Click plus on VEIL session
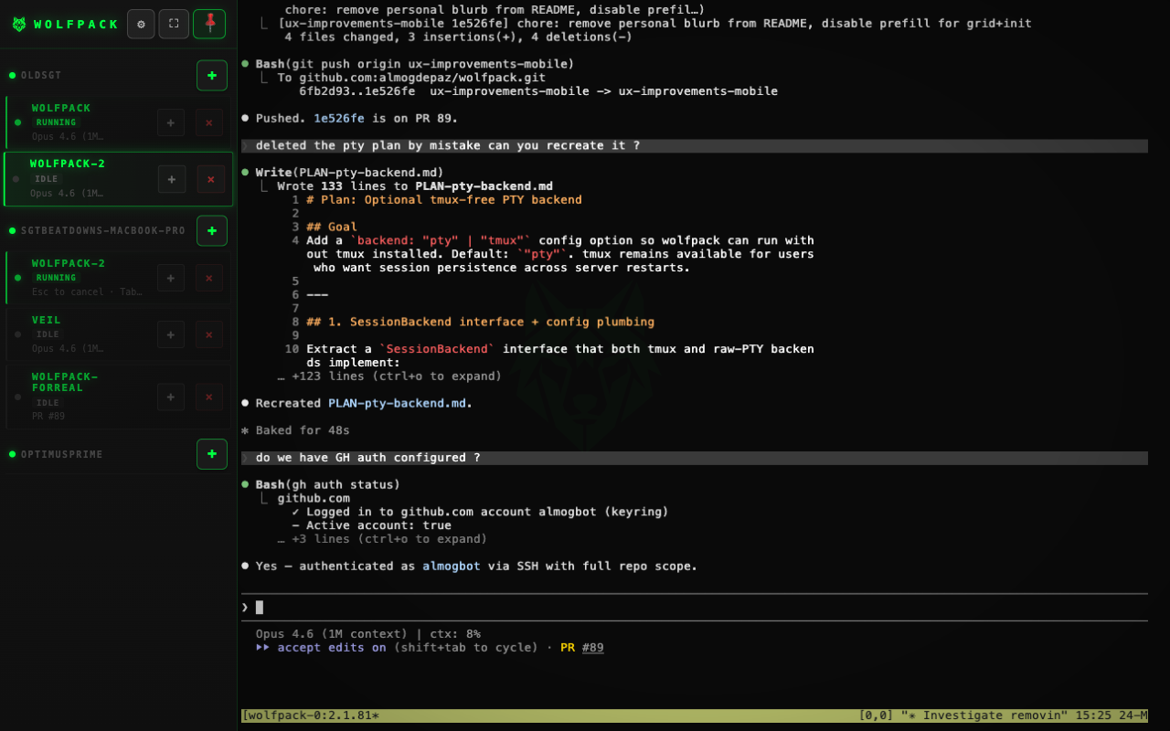This screenshot has width=1170, height=731. (x=171, y=334)
